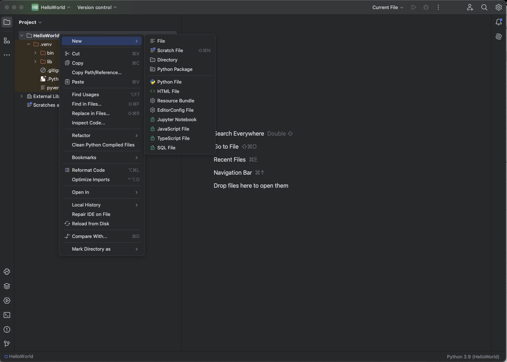Open the Services tool window
This screenshot has height=362, width=507.
pos(7,301)
